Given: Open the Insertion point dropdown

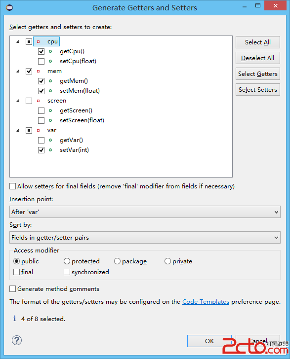Looking at the screenshot, I should click(145, 212).
